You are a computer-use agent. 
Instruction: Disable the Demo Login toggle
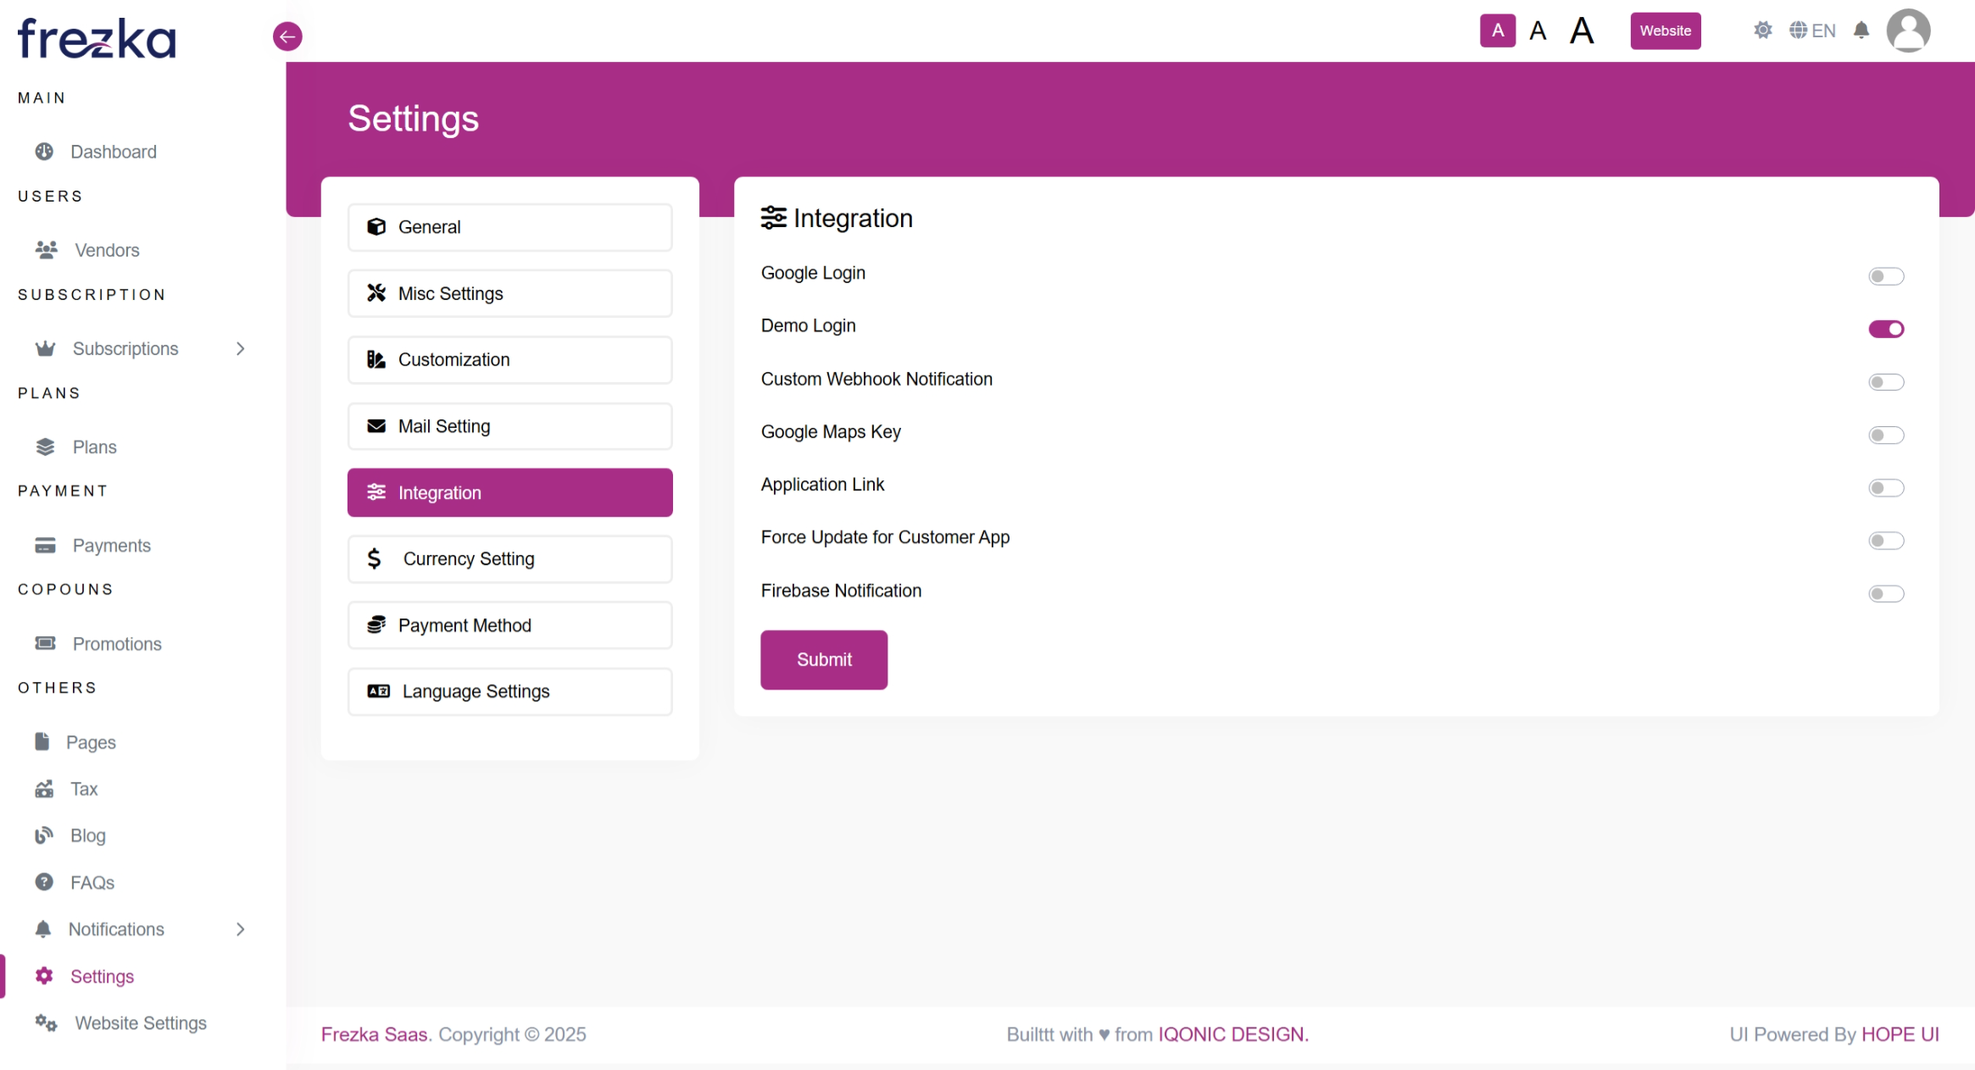(1885, 329)
